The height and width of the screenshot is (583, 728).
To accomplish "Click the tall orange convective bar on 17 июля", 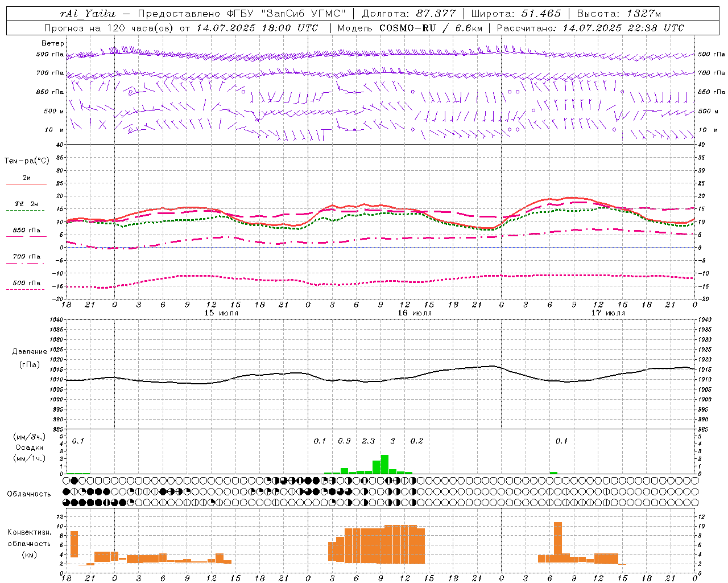I will (557, 543).
